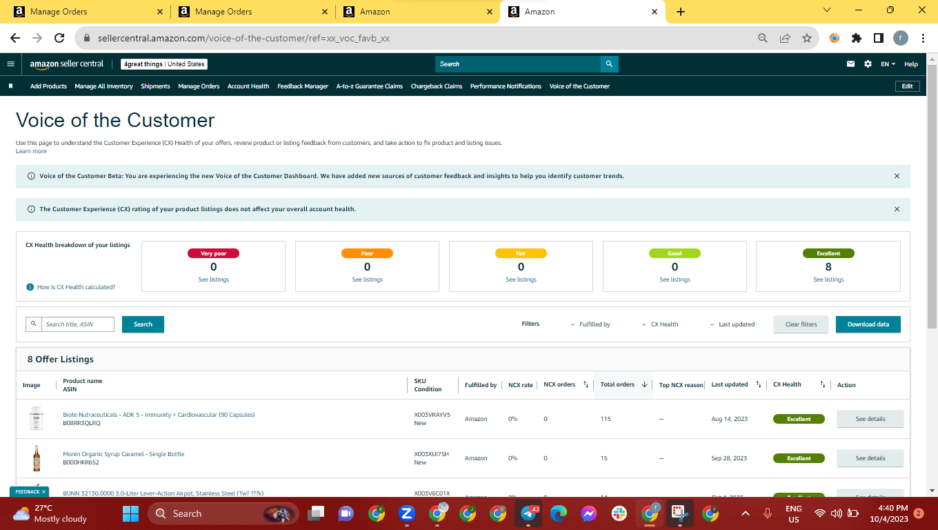Click the zoom magnifier icon in the address bar
The width and height of the screenshot is (938, 530).
pyautogui.click(x=763, y=39)
